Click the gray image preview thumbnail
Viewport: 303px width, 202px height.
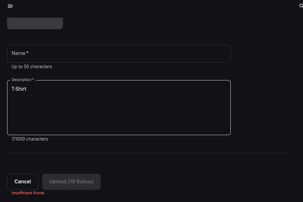click(35, 23)
